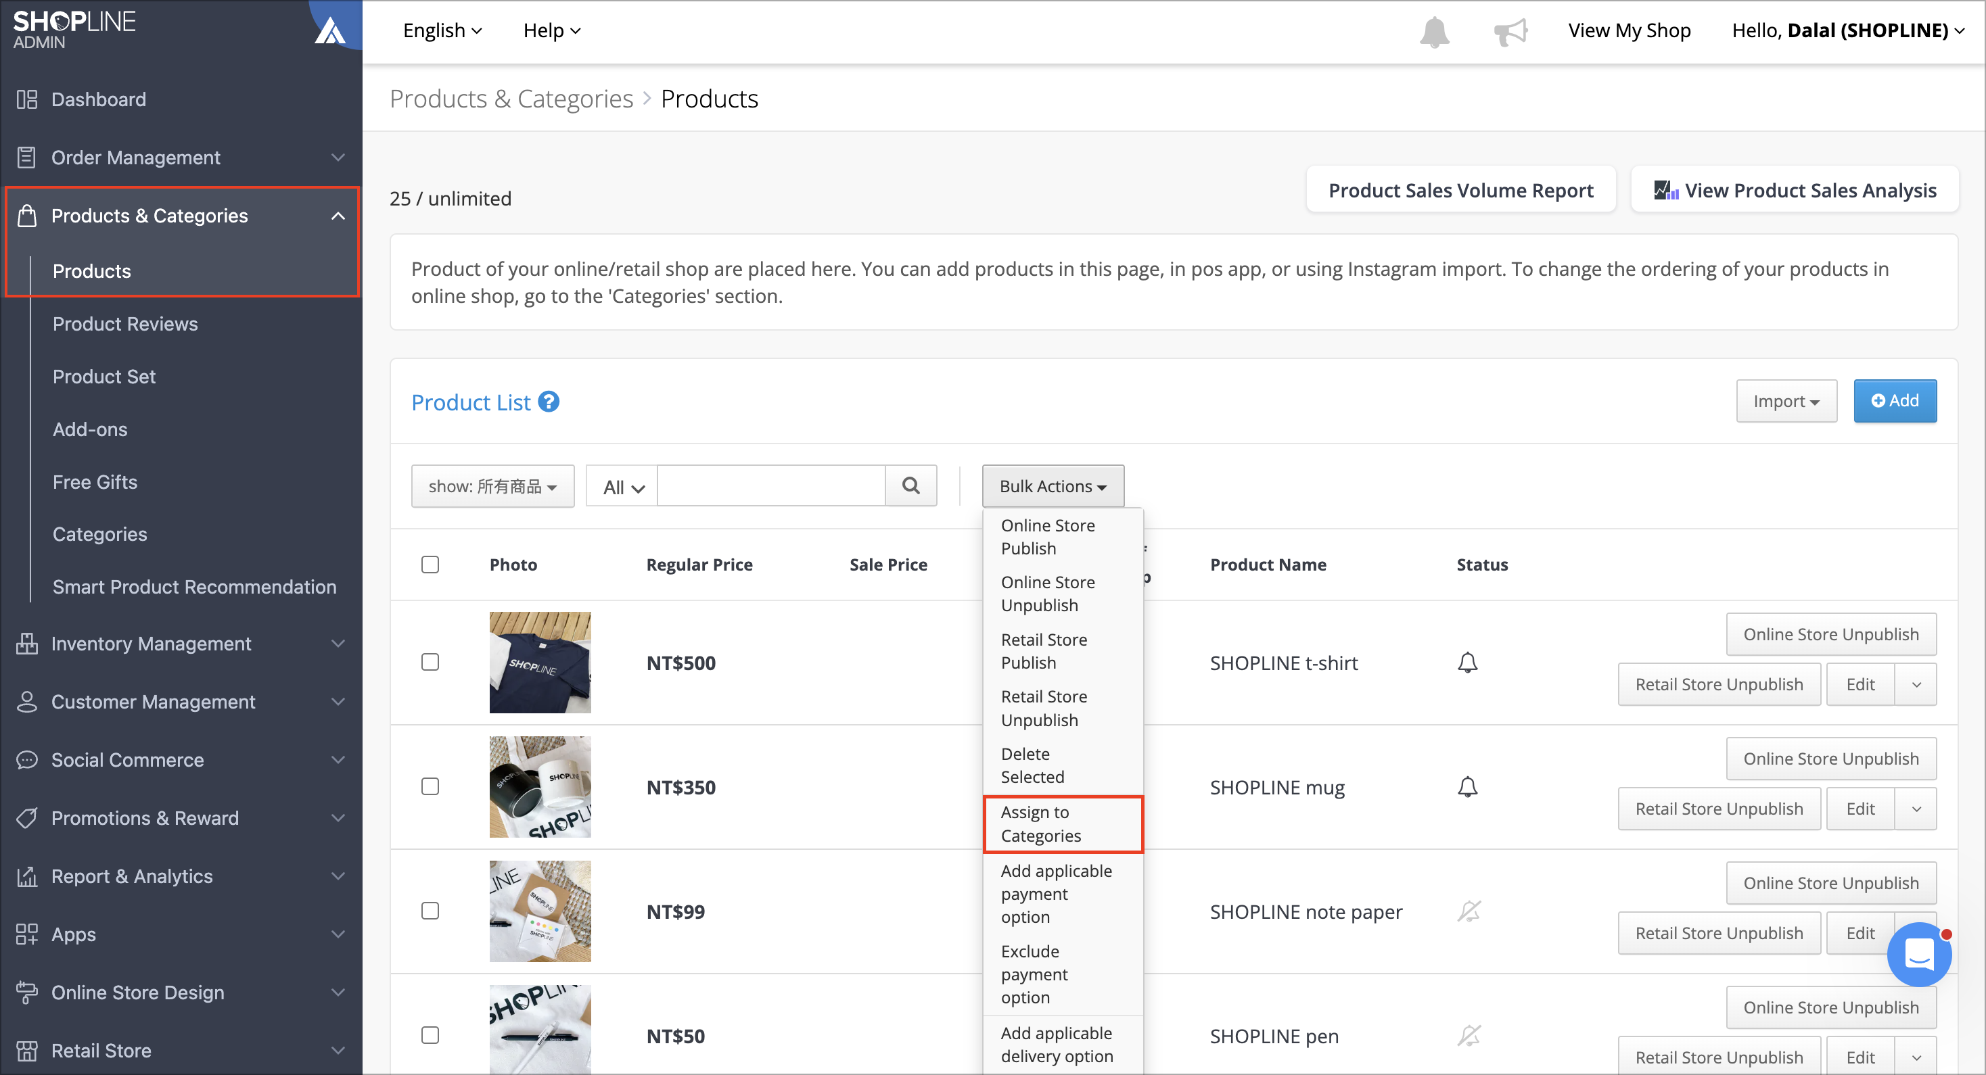Check the SHOPLINE pen row checkbox
This screenshot has height=1075, width=1986.
(x=430, y=1035)
